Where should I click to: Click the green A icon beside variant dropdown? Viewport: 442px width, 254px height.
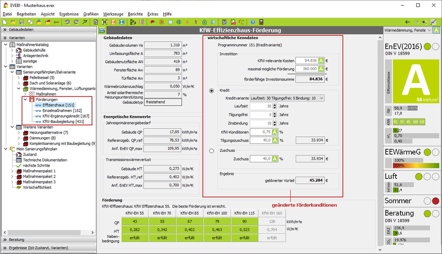436,30
